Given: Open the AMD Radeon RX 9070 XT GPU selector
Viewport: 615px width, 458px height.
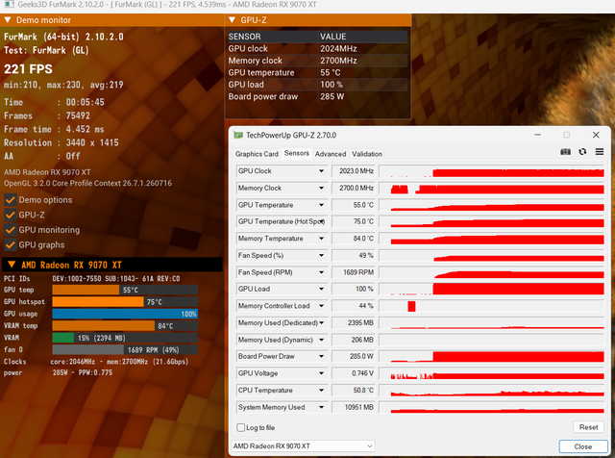Looking at the screenshot, I should 303,446.
